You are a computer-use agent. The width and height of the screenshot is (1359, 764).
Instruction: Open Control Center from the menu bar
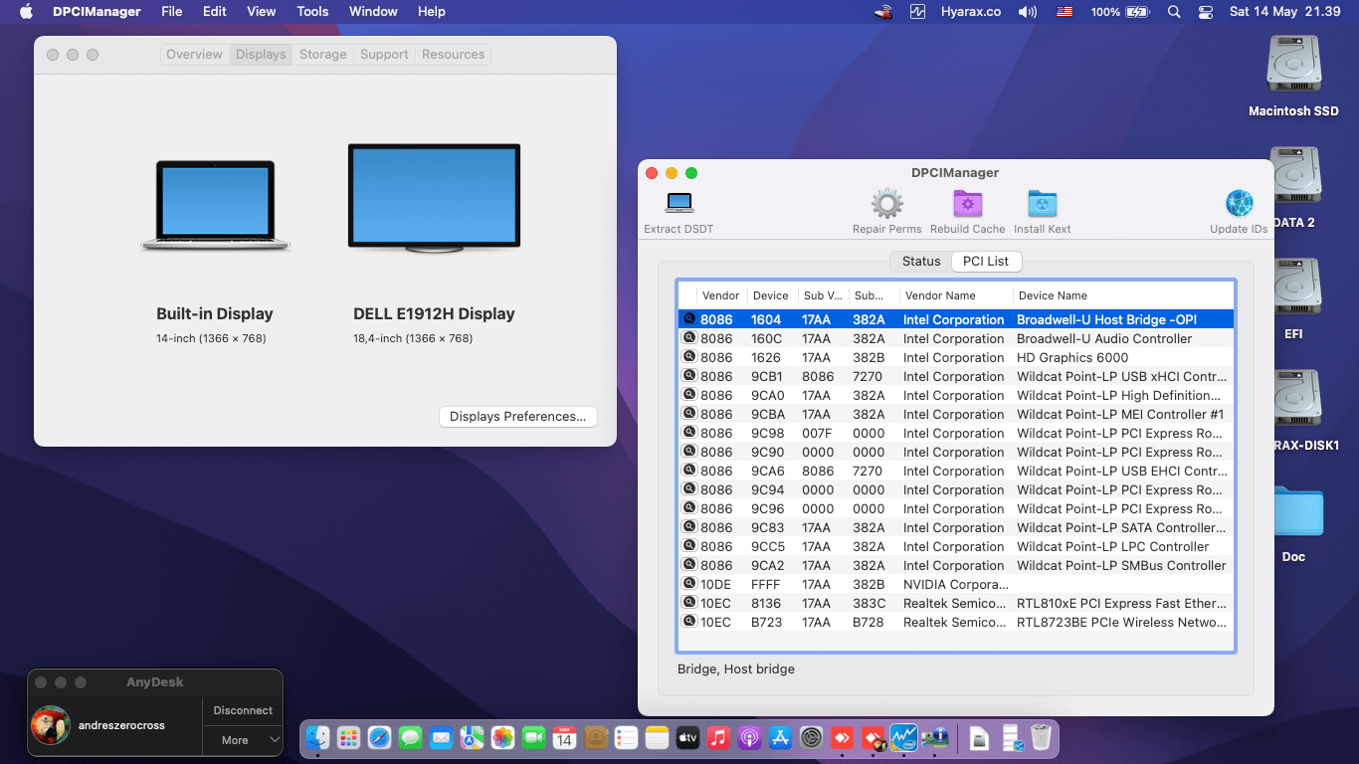click(x=1206, y=12)
